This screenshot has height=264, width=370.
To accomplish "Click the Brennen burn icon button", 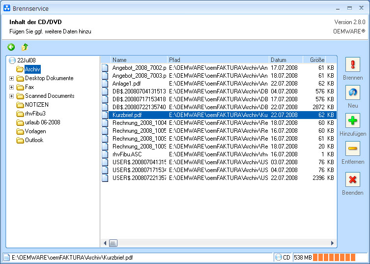I will [x=352, y=64].
